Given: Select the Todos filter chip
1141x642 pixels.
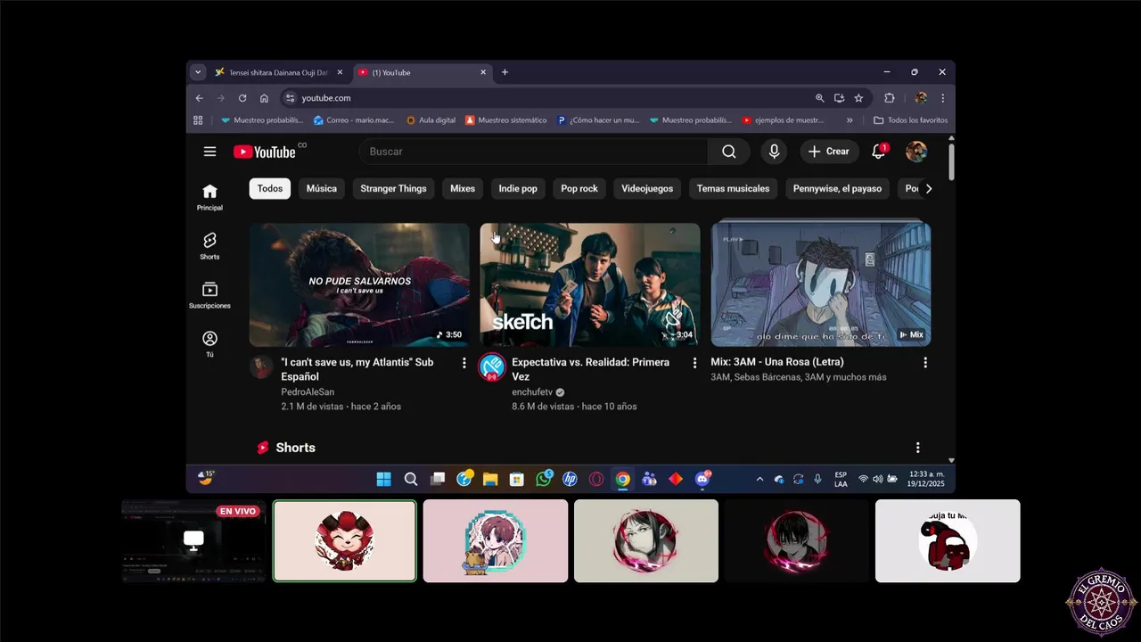Looking at the screenshot, I should point(270,189).
